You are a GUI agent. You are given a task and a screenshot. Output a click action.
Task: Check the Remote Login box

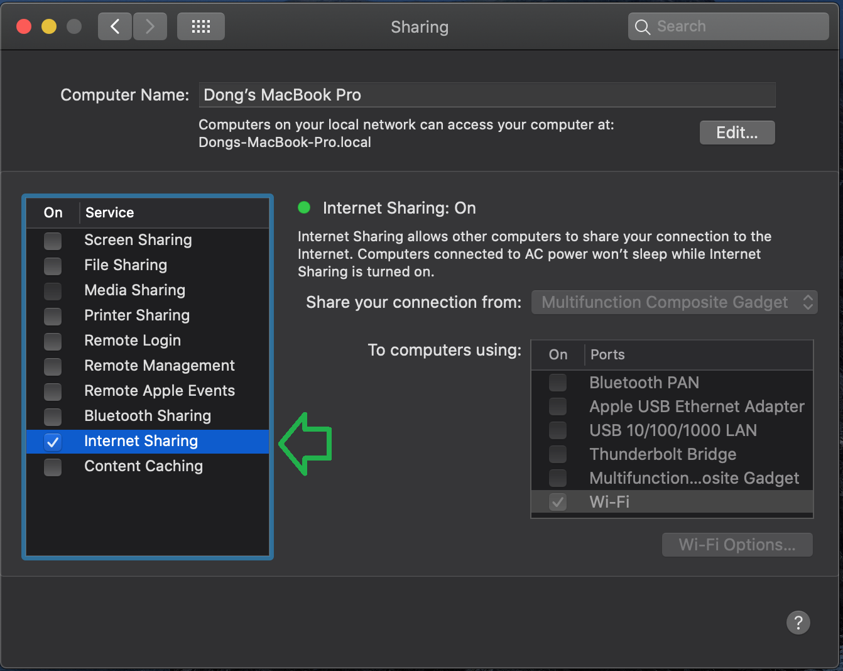click(53, 341)
